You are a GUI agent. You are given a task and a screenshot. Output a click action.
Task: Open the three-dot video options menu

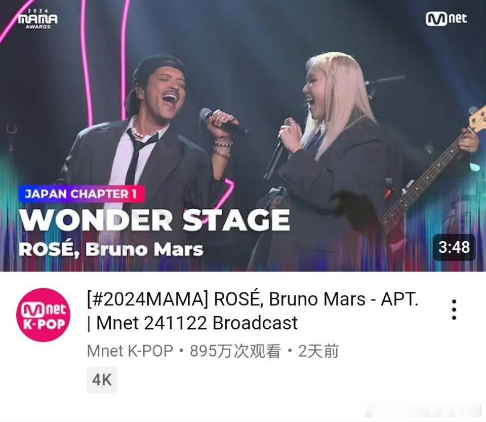pyautogui.click(x=454, y=310)
